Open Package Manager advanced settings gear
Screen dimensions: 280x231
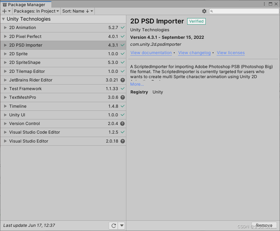pyautogui.click(x=204, y=11)
